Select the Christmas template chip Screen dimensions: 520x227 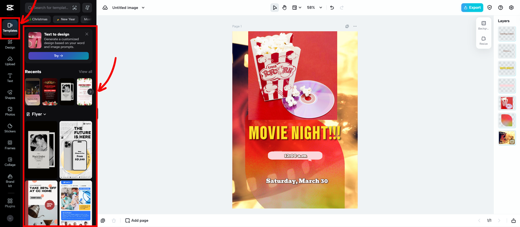[x=38, y=19]
